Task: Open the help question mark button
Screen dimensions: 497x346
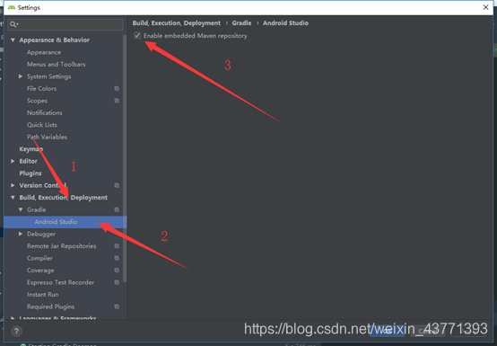Action: 16,332
